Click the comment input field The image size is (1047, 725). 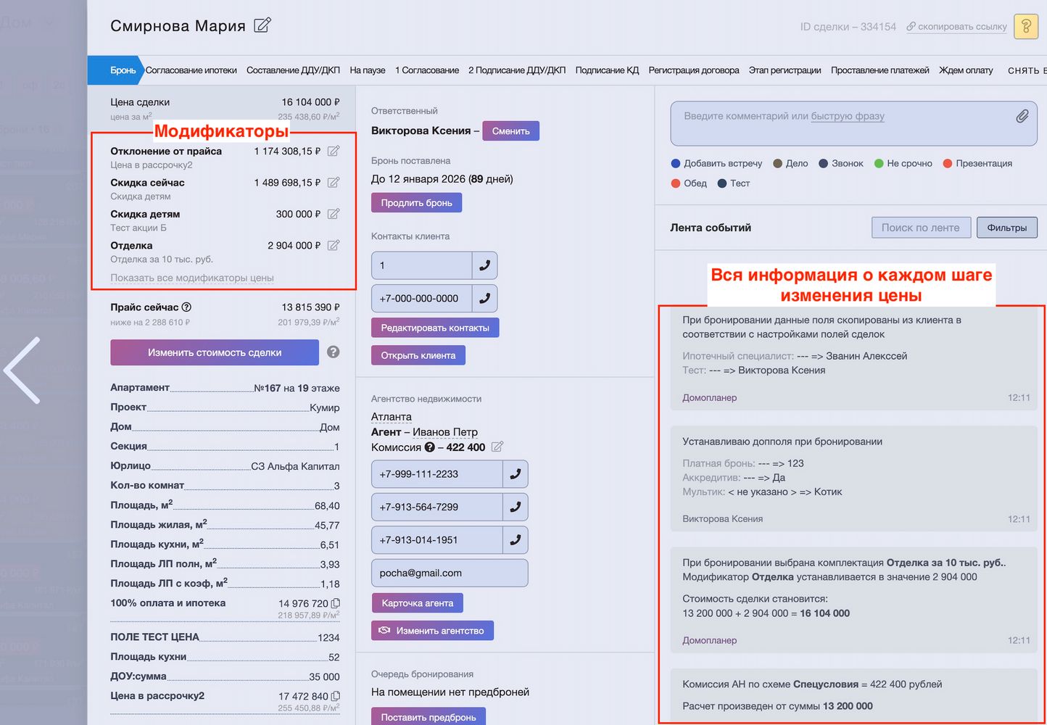[854, 123]
